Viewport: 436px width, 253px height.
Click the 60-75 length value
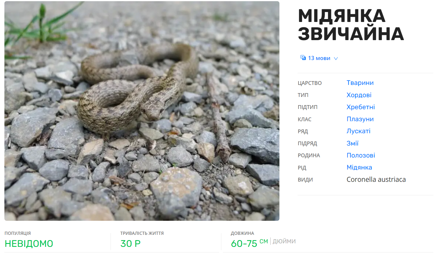244,244
